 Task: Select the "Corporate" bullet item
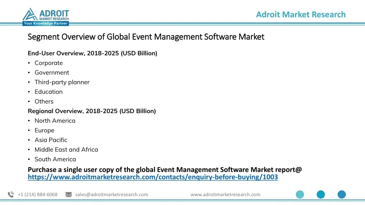coord(48,63)
